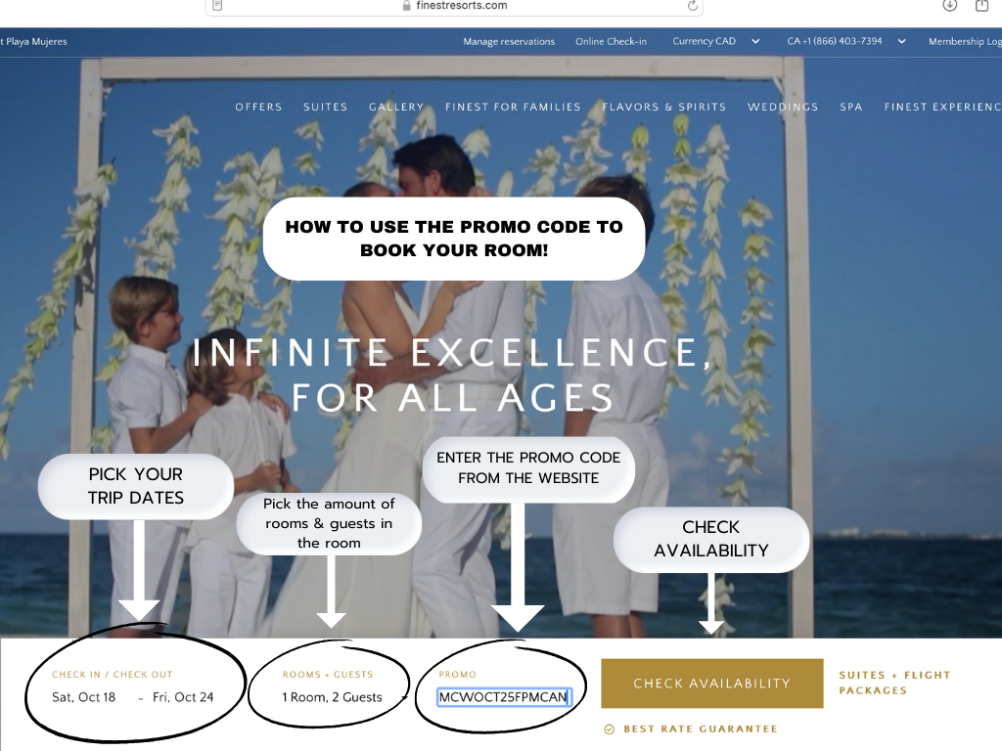Screen dimensions: 1002x751
Task: Open Online Check-in link
Action: coord(611,41)
